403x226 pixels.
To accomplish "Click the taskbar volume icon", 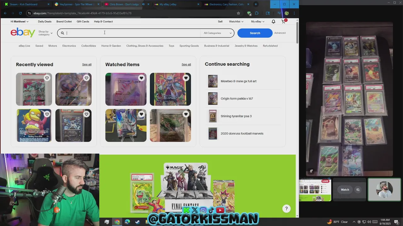I will coord(369,222).
